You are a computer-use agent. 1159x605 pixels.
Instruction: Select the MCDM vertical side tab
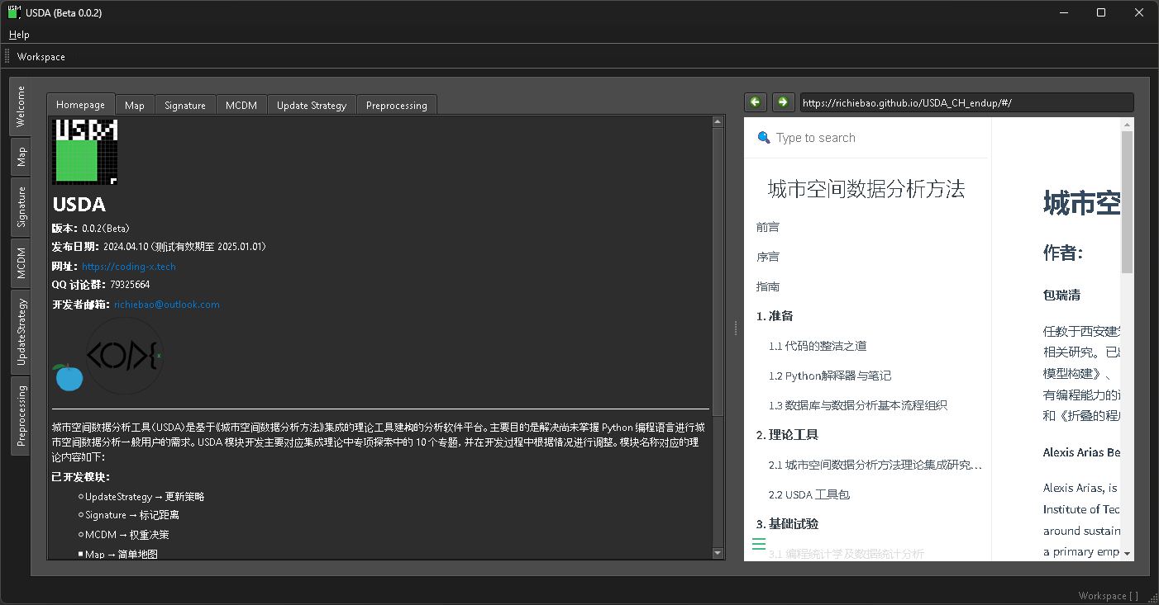click(x=21, y=263)
